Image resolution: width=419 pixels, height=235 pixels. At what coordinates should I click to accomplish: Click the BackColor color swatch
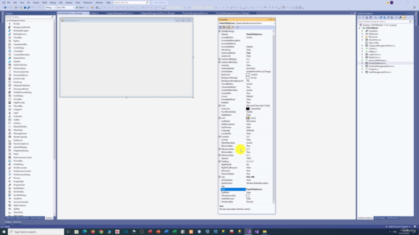[247, 74]
